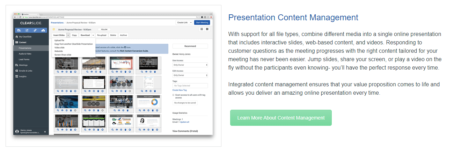Choose 'Screen Share slide' from the menu
This screenshot has height=159, width=461.
(63, 55)
